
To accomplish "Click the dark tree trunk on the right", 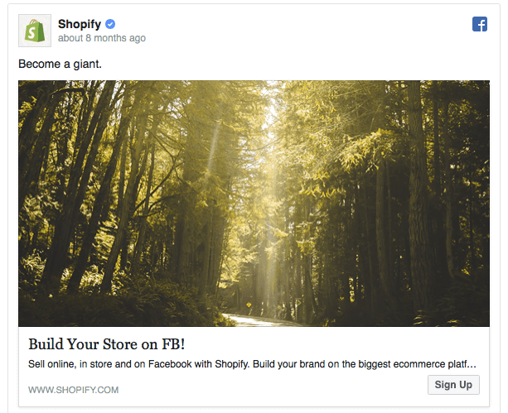I will click(418, 194).
